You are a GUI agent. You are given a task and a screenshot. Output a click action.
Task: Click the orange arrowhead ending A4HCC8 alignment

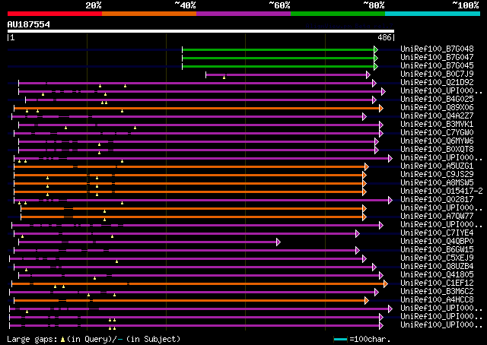367,301
